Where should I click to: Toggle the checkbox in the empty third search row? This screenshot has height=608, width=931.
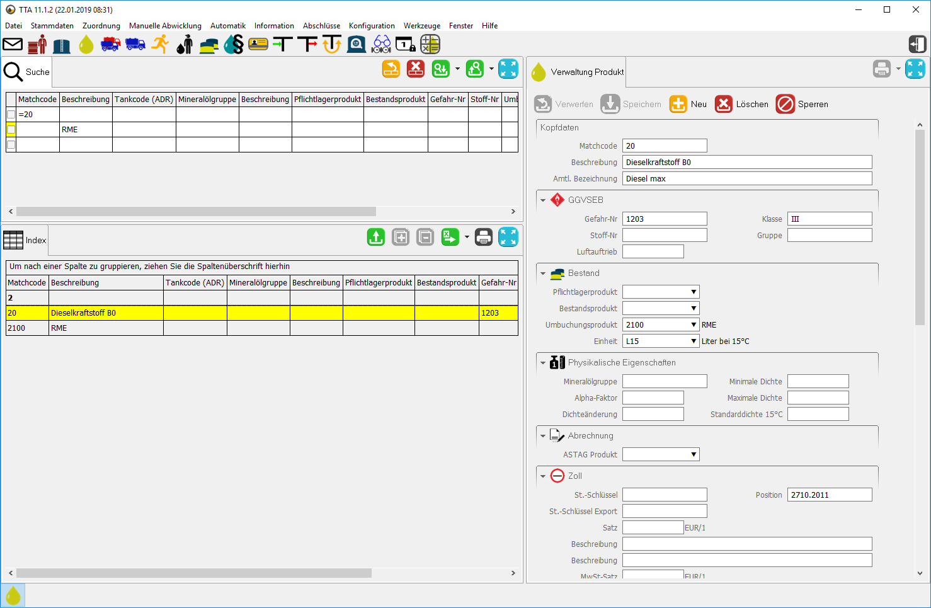point(11,145)
